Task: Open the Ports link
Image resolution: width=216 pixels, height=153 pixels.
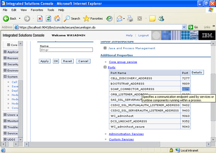Action: pos(112,67)
